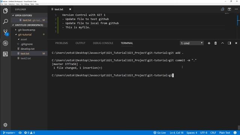Switch to the DEBUG CONSOLE tab

coord(103,43)
